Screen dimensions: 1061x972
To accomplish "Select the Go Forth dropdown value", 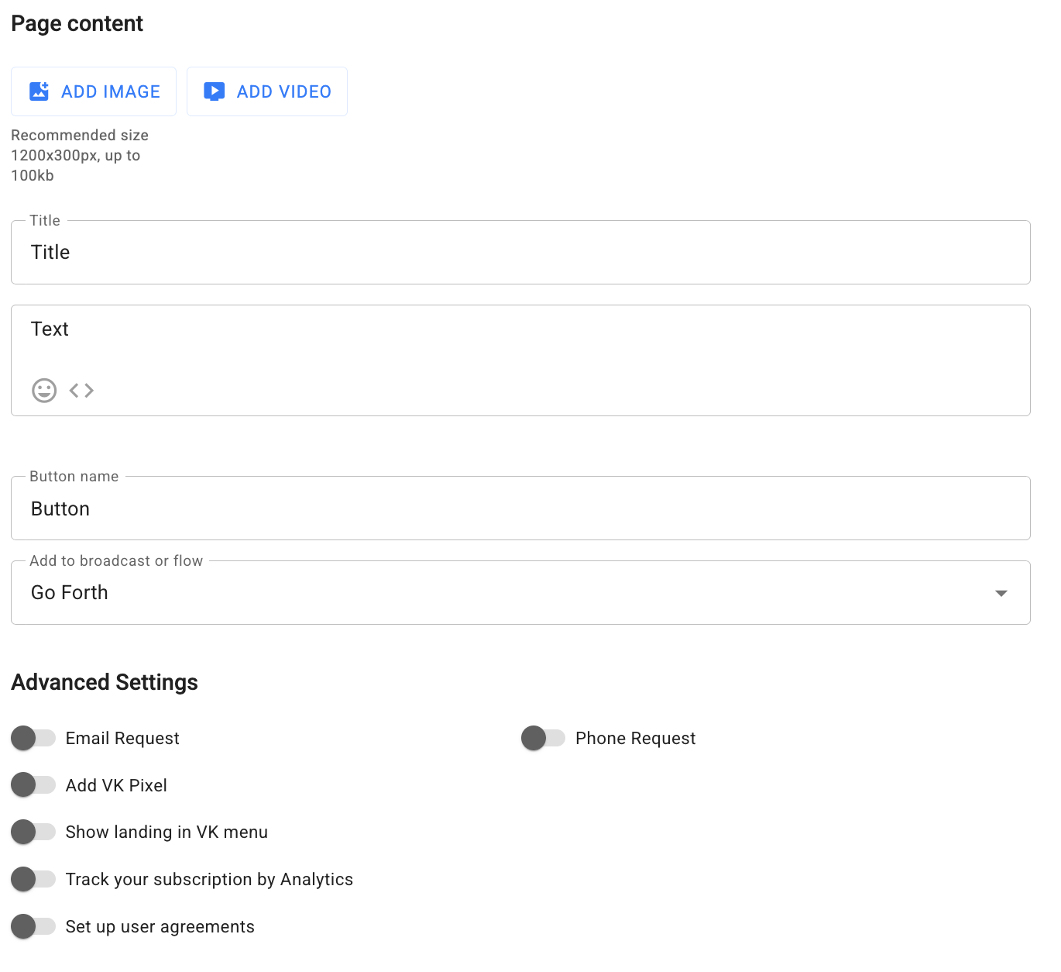I will (x=70, y=593).
